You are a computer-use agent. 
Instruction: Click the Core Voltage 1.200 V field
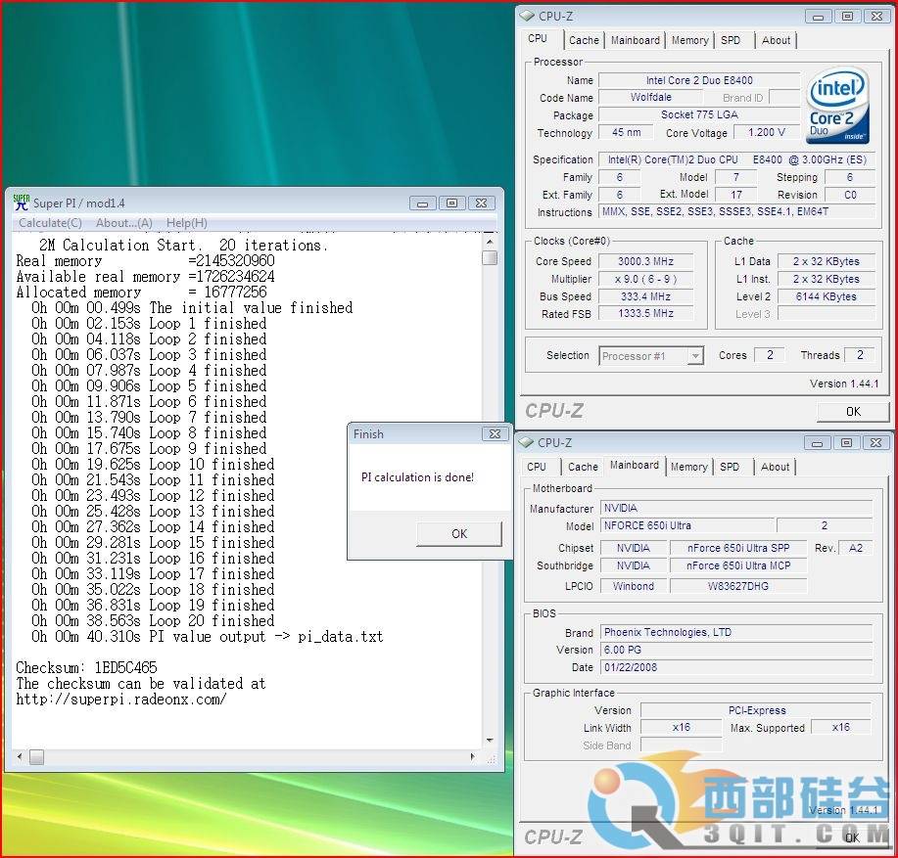(x=767, y=133)
